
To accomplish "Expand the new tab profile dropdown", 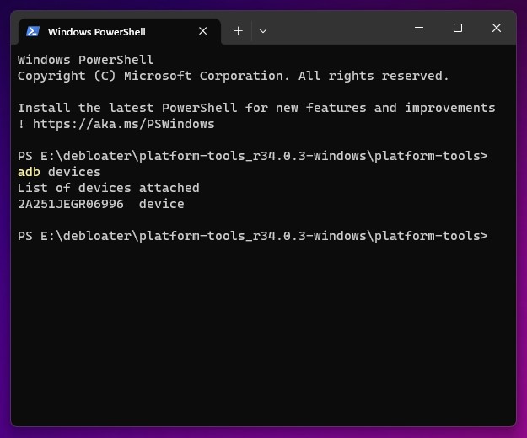I will click(263, 31).
